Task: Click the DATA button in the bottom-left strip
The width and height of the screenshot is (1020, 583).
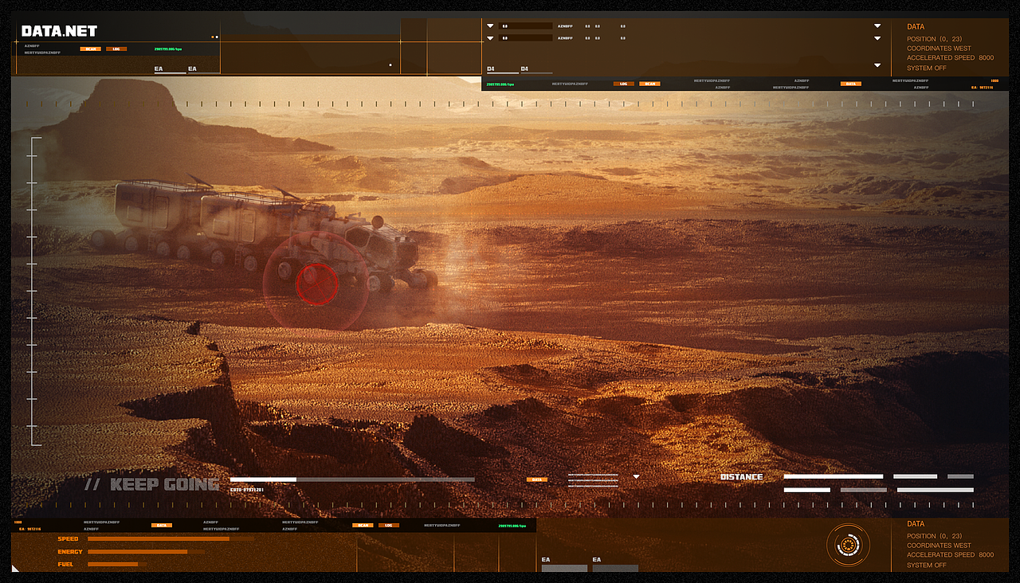Action: point(162,526)
